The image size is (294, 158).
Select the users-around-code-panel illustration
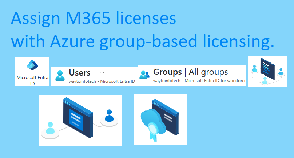(x=267, y=72)
